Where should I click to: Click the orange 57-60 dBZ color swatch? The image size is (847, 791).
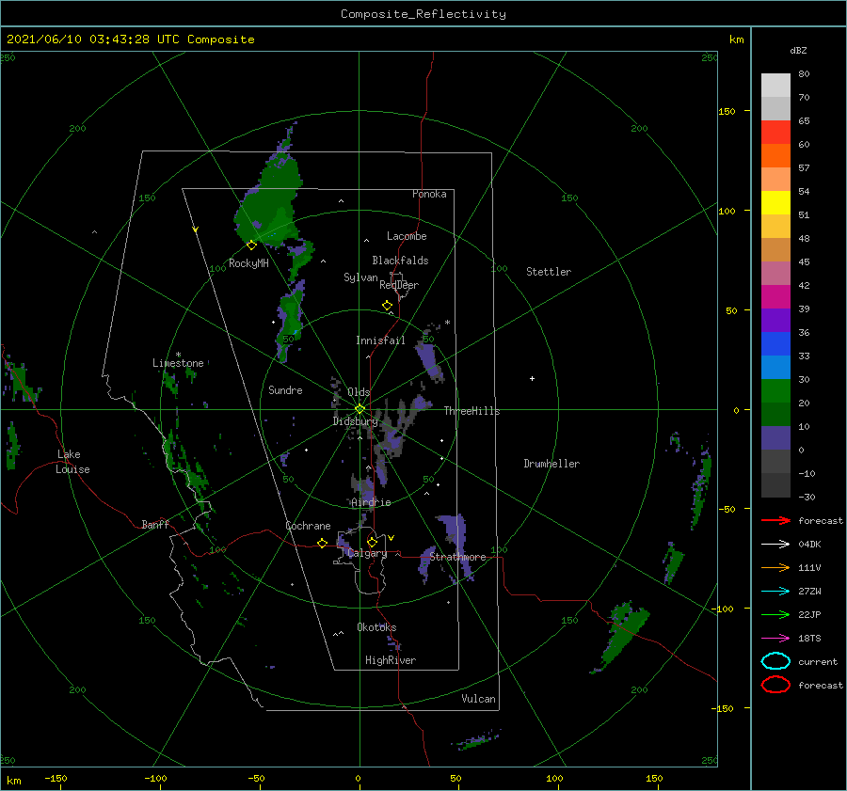pyautogui.click(x=775, y=156)
